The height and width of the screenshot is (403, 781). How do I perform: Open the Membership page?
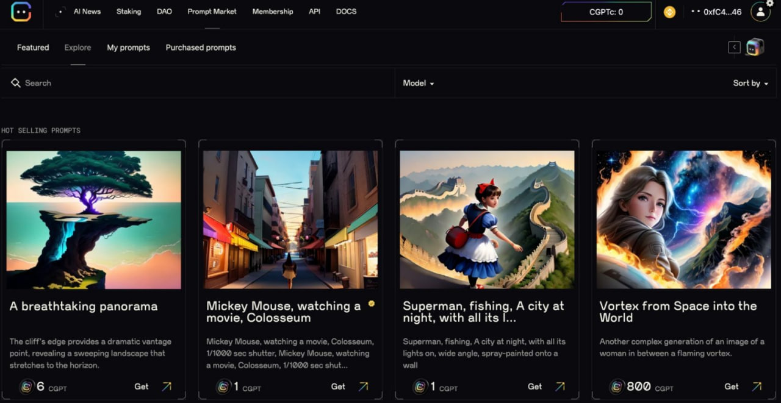[273, 12]
